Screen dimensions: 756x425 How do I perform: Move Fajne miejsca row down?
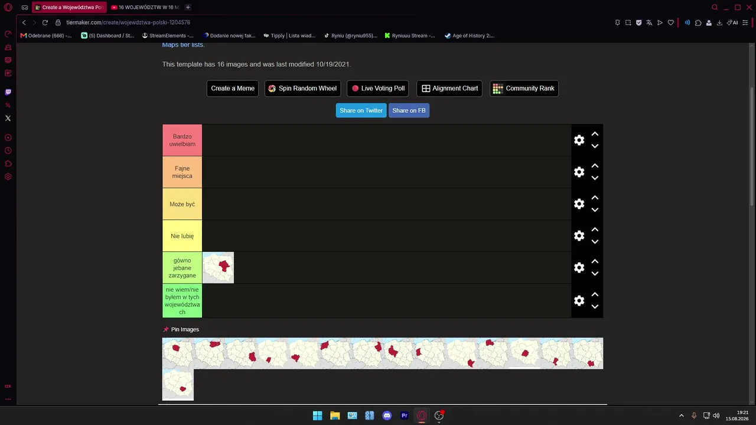coord(595,178)
